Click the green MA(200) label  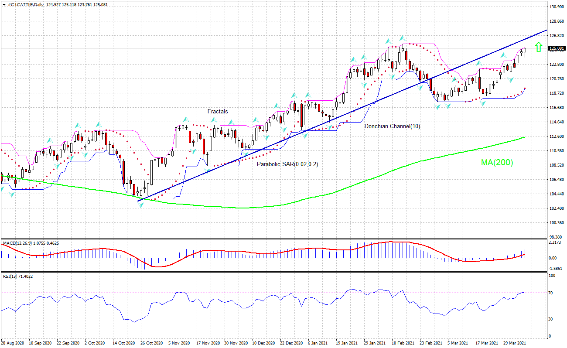(x=497, y=163)
